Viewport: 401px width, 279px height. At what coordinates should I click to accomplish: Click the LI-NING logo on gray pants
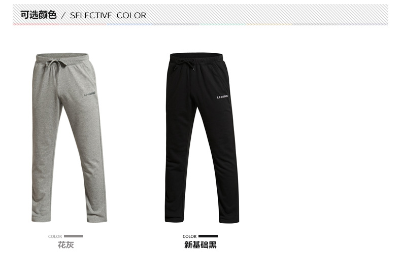[x=90, y=94]
